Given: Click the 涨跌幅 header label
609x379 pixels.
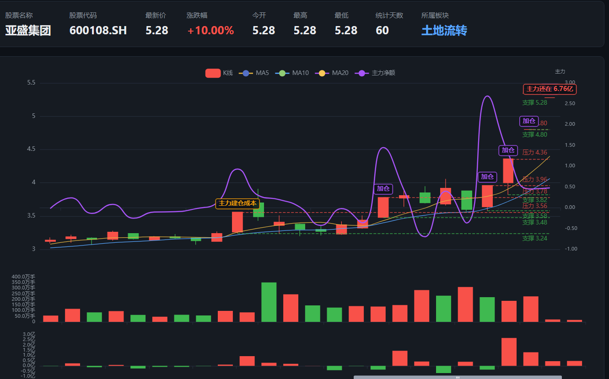Looking at the screenshot, I should [197, 15].
